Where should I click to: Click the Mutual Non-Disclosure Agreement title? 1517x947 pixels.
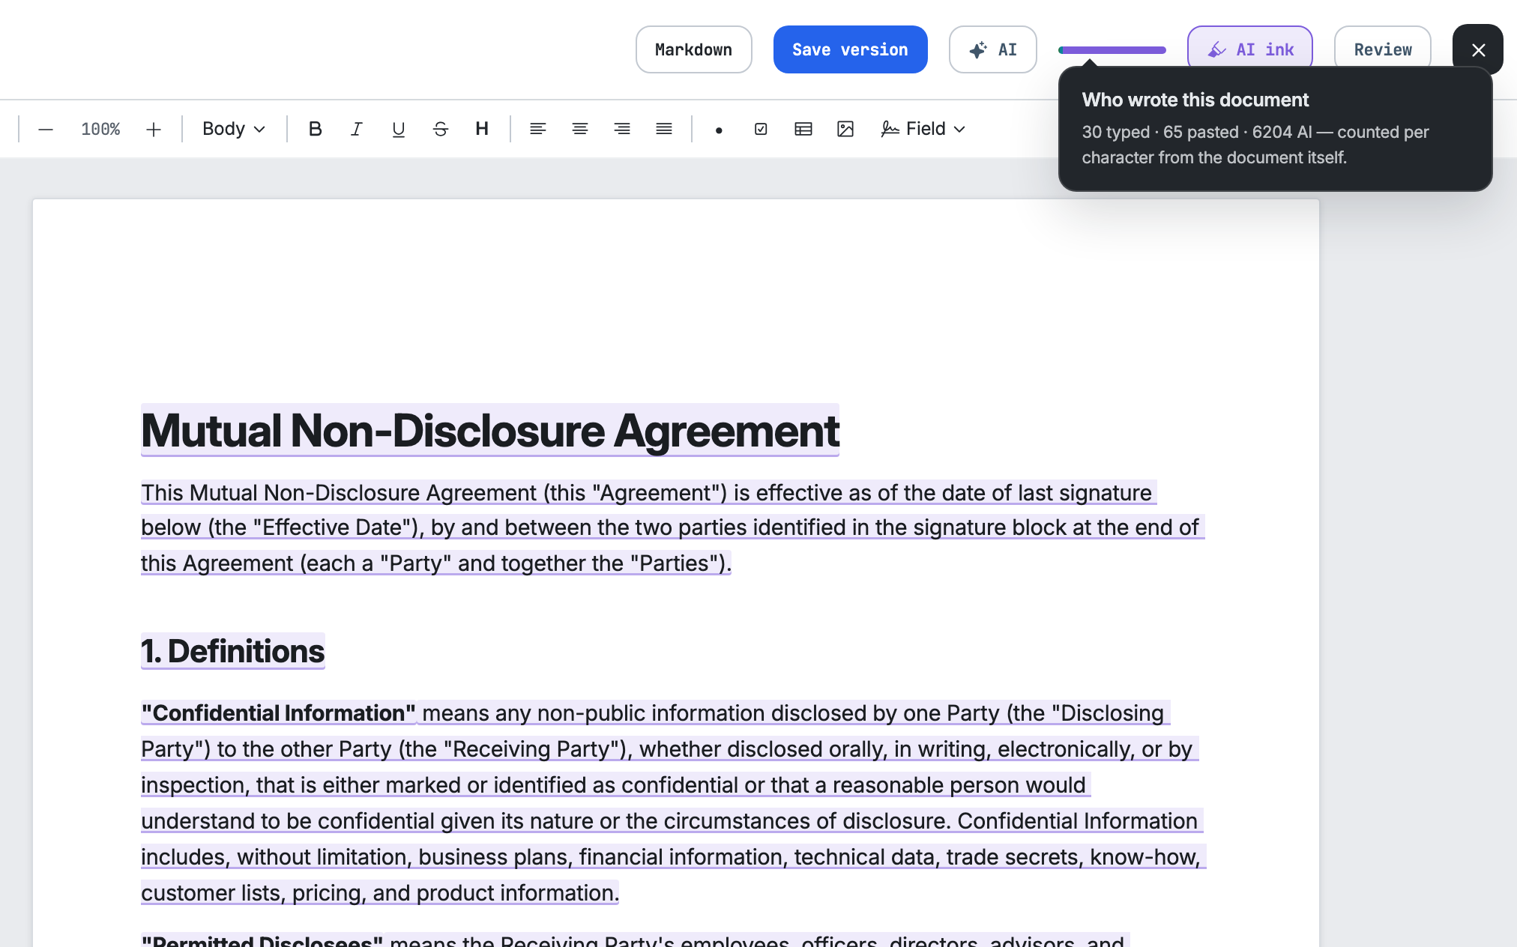coord(490,431)
